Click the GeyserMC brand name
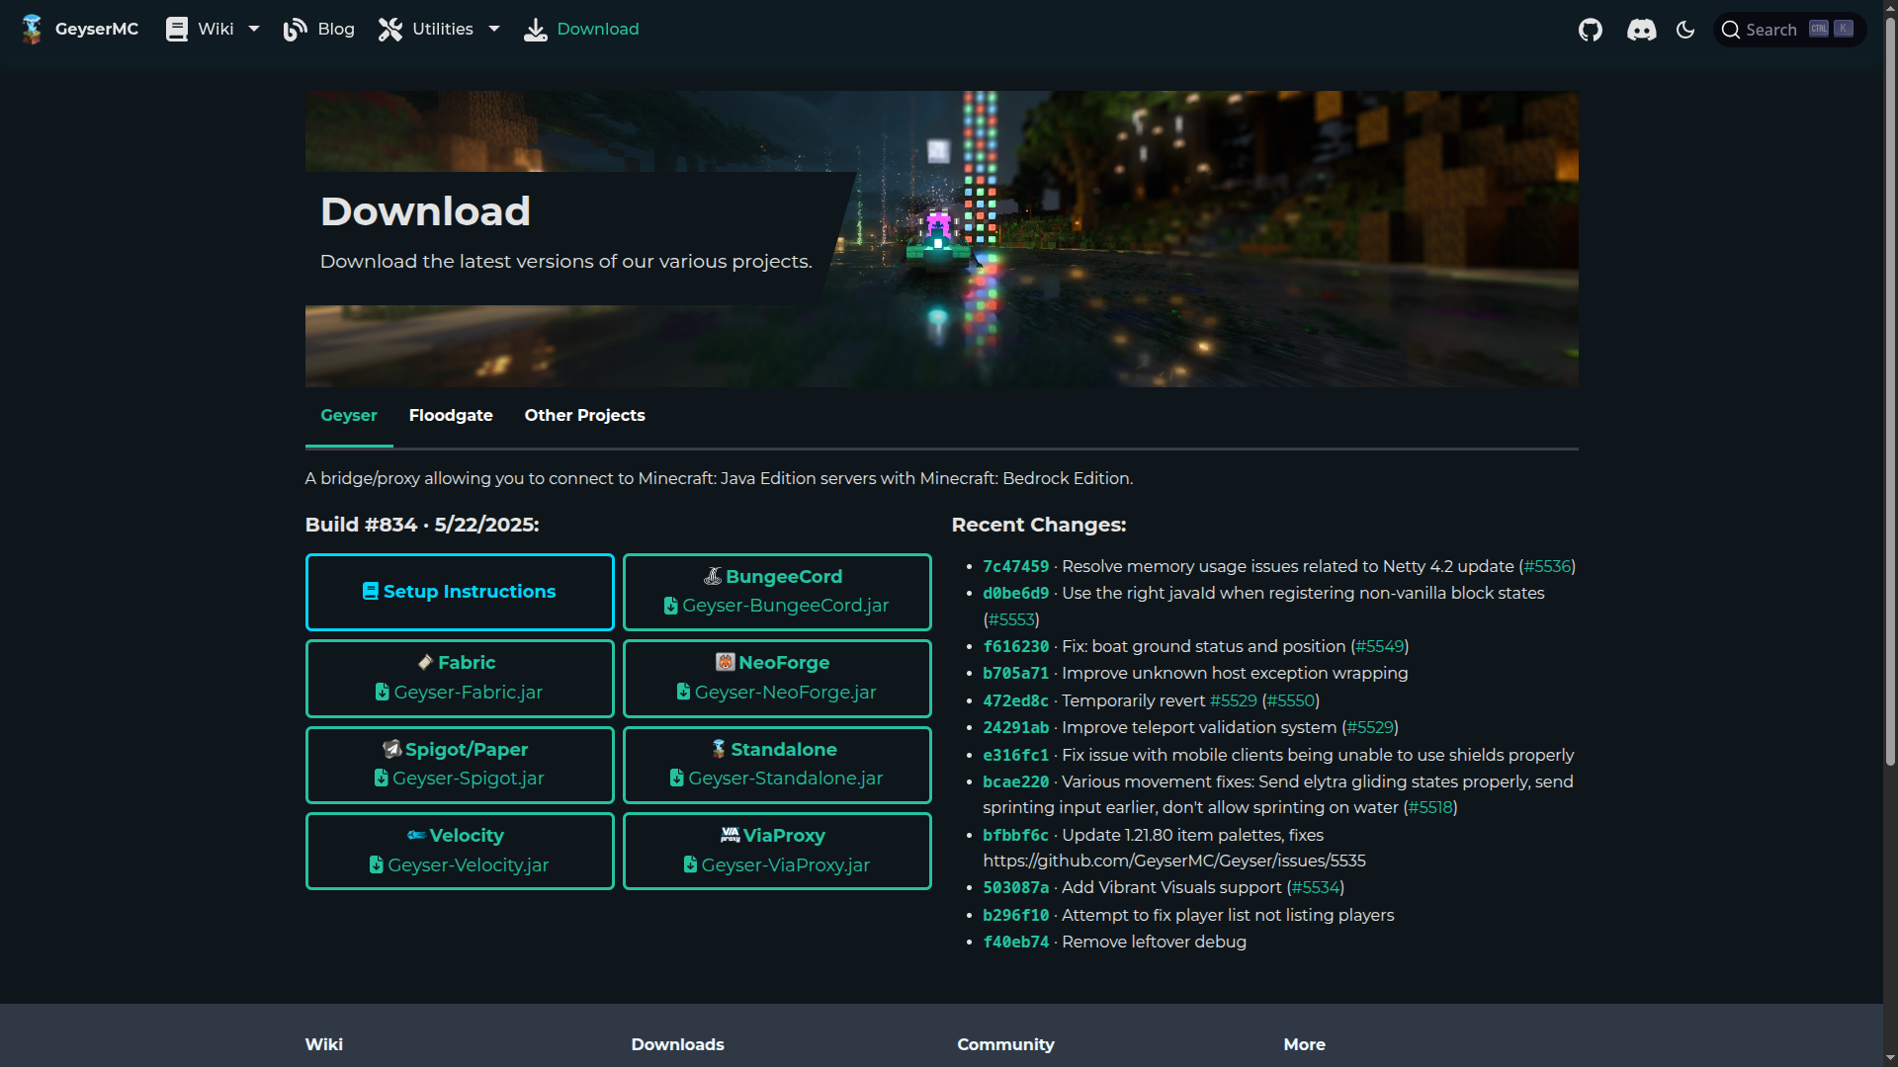Viewport: 1898px width, 1067px height. click(x=97, y=30)
